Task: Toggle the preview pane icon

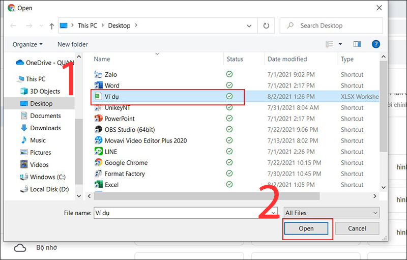Action: 357,44
